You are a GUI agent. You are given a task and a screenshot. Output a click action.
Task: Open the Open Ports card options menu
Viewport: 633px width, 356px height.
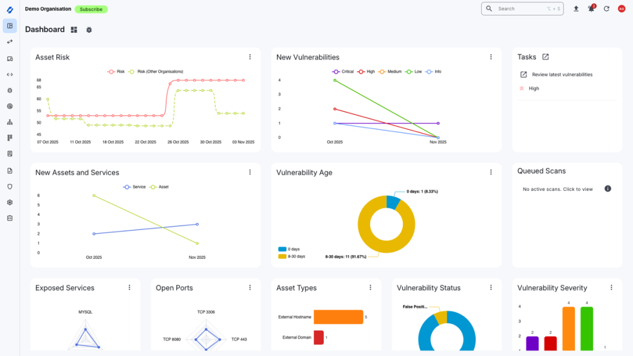tap(249, 287)
